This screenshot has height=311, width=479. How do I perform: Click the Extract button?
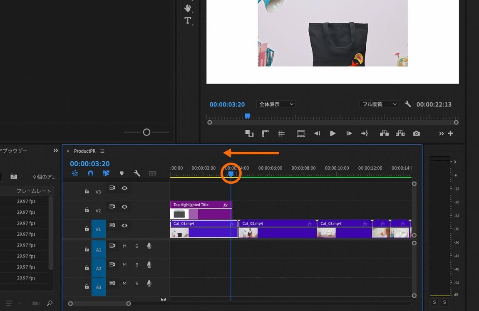click(x=400, y=133)
